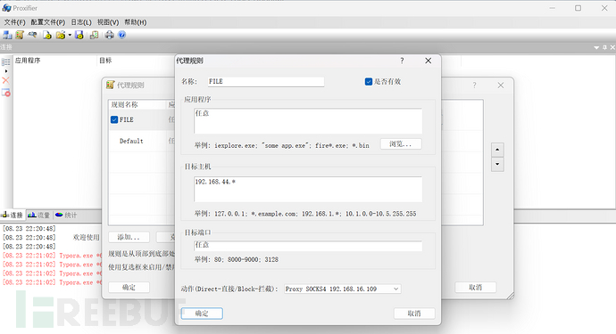Cancel the front rule dialog with 取消
The width and height of the screenshot is (616, 334).
click(414, 314)
